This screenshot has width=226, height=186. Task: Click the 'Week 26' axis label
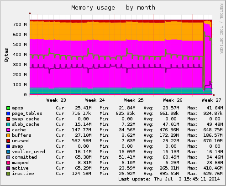coord(173,100)
